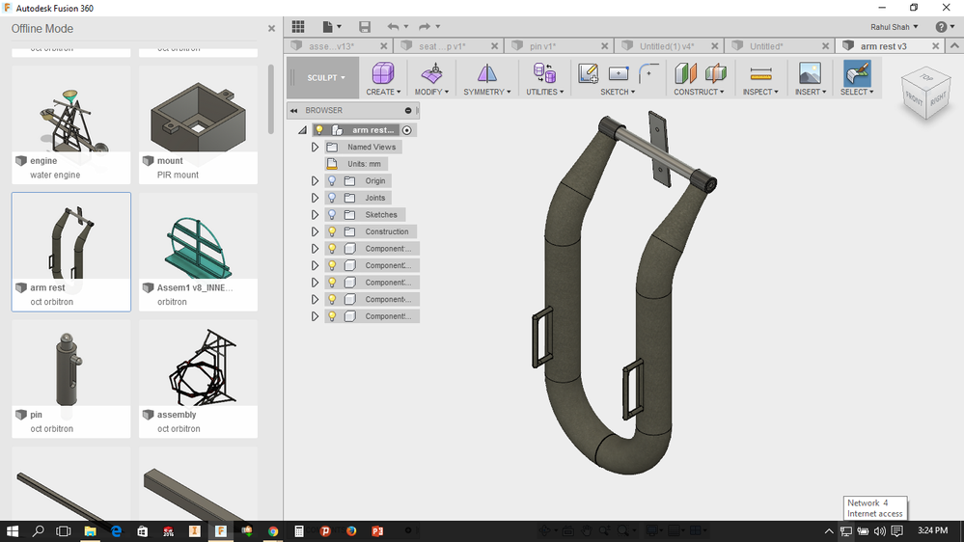This screenshot has width=964, height=542.
Task: Click the Insert image icon
Action: (810, 73)
